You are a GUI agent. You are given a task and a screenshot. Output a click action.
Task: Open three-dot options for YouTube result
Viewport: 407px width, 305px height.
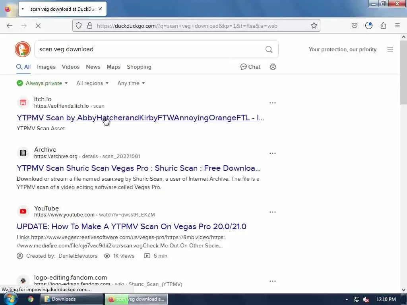pos(273,212)
